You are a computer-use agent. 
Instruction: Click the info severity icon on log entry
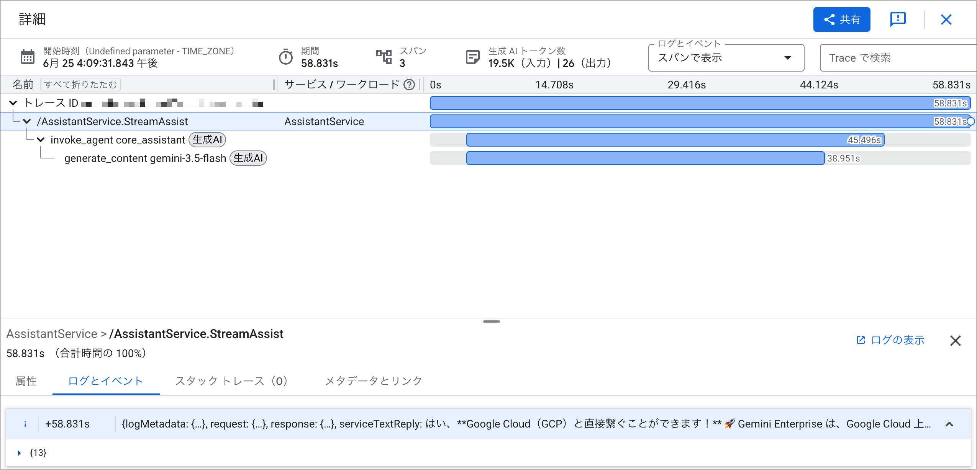(25, 424)
